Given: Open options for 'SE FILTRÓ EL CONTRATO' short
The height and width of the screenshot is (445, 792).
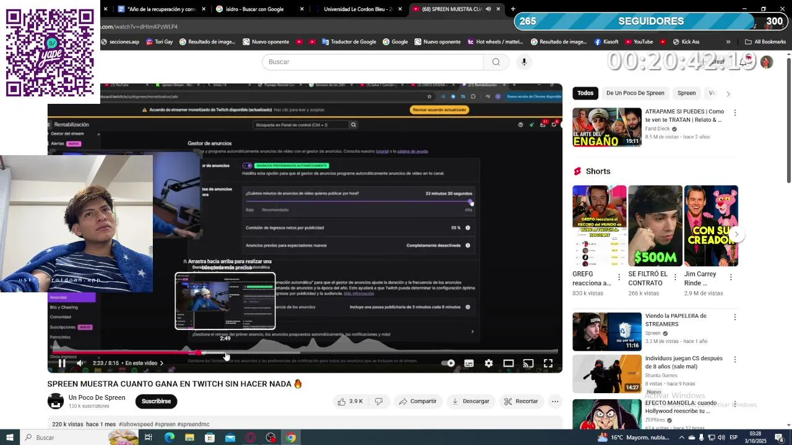Looking at the screenshot, I should point(675,278).
